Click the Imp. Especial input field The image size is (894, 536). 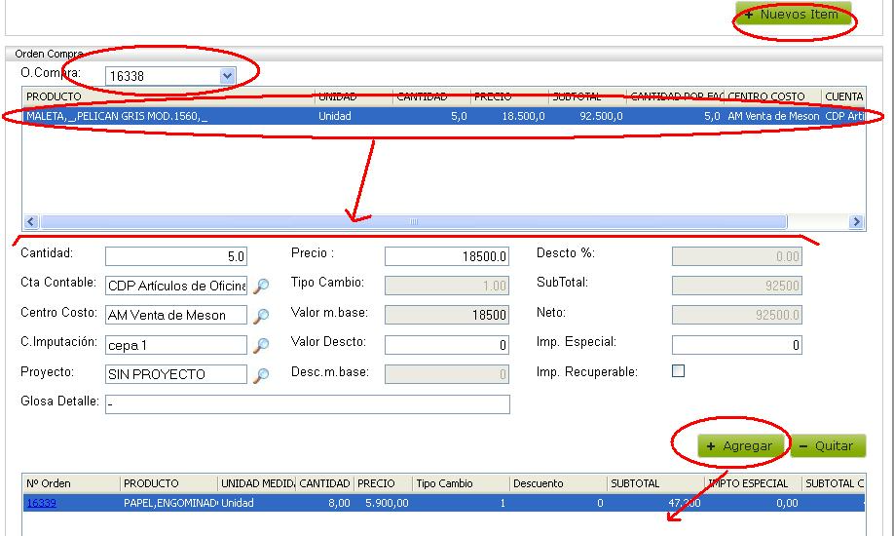pyautogui.click(x=736, y=345)
